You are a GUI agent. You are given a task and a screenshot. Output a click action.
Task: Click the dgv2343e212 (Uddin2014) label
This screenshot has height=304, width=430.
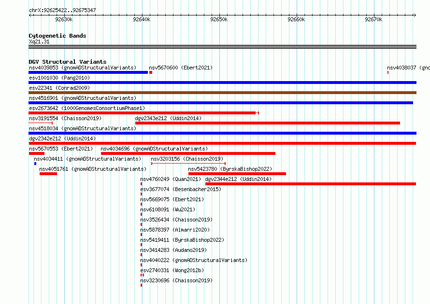[168, 118]
